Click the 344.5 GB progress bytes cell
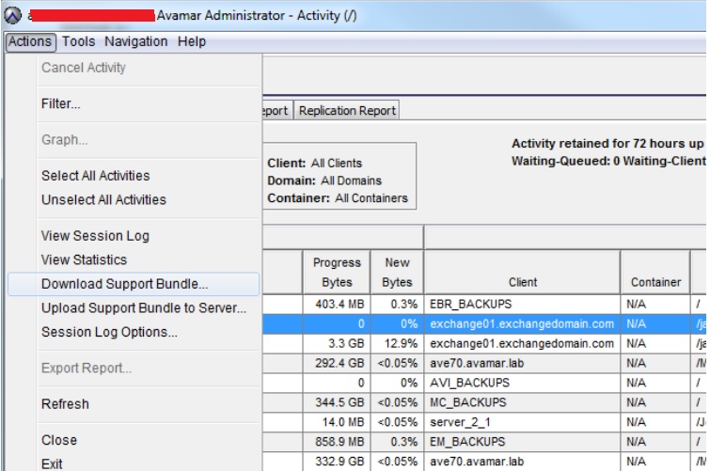 click(x=337, y=402)
